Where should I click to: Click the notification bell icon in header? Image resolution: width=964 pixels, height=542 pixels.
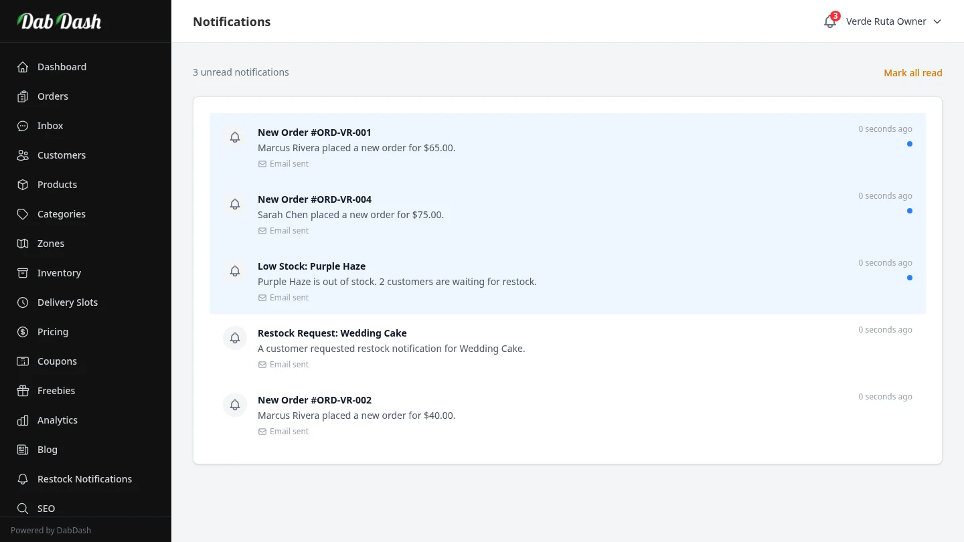pos(829,21)
